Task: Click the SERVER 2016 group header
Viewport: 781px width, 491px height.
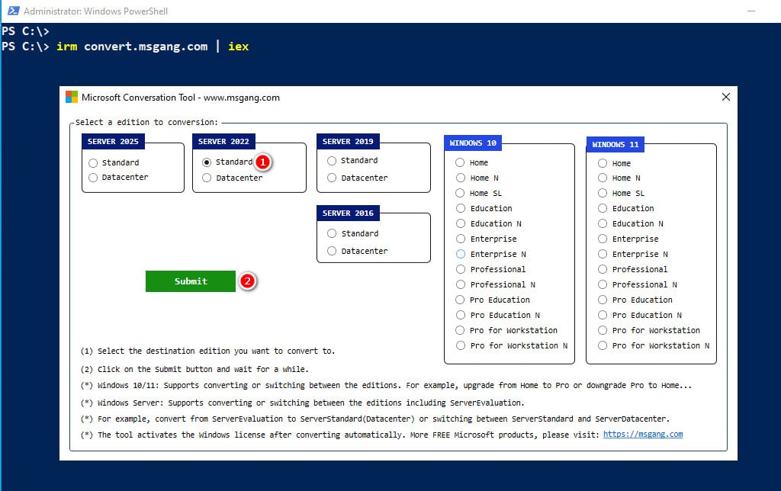Action: (x=348, y=213)
